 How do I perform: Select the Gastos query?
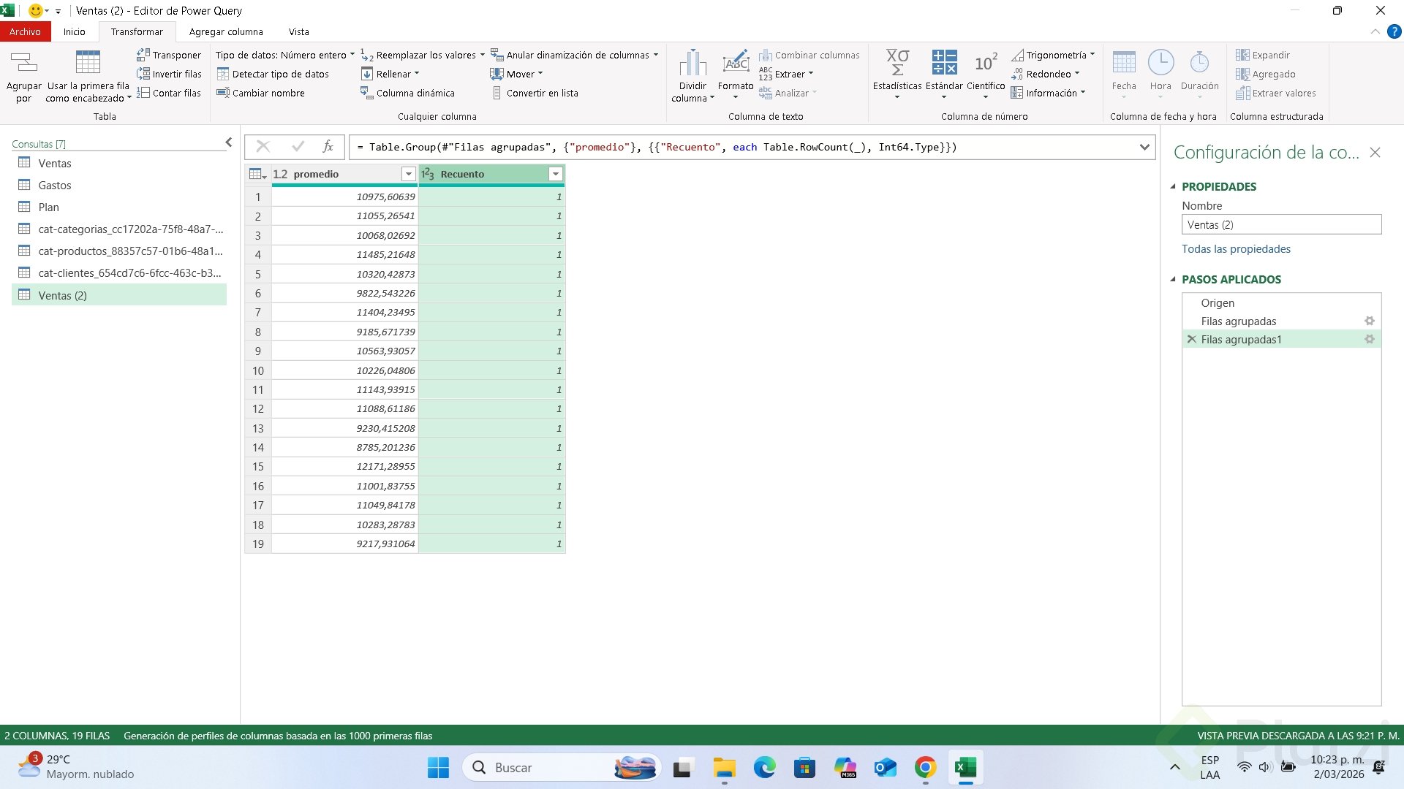(x=55, y=186)
